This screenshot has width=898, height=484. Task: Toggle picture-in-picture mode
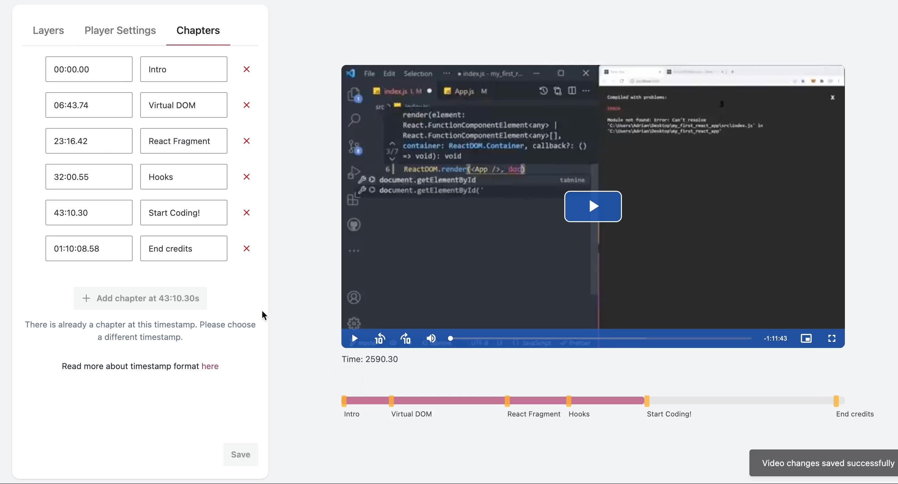tap(806, 338)
